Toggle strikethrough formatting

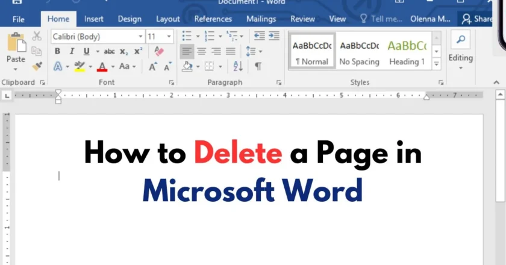[109, 51]
